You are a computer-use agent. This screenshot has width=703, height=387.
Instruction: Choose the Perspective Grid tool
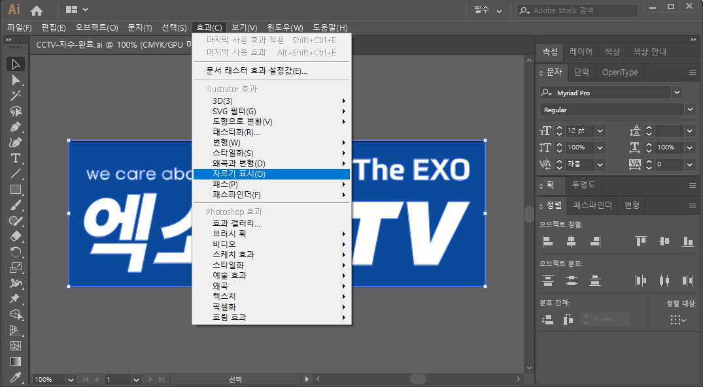(16, 330)
